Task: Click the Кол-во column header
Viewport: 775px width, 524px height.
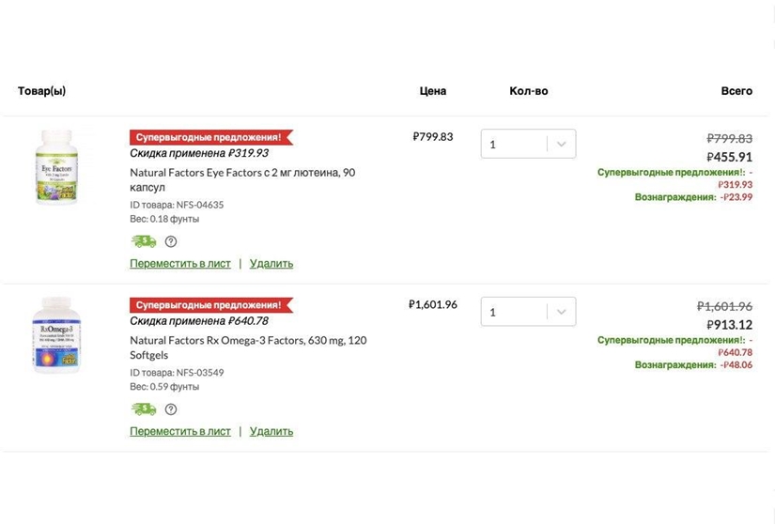Action: pos(529,91)
